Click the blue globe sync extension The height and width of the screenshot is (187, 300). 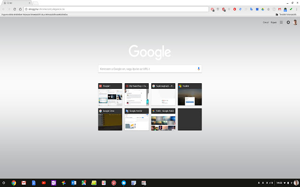click(x=240, y=9)
